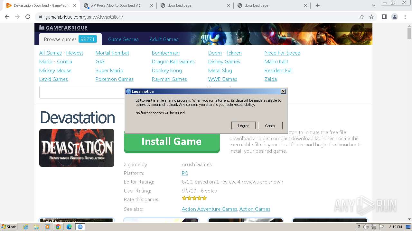412x231 pixels.
Task: Close the Press Allow to Download tab
Action: pyautogui.click(x=152, y=5)
